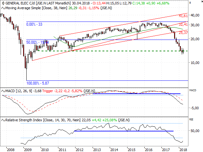Click the RSI value 22,05
Viewport: 203px width, 152px height.
point(86,120)
